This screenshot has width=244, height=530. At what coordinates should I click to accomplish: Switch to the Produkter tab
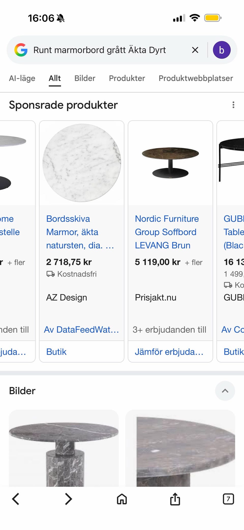click(x=127, y=78)
